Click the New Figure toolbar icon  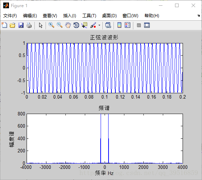(4, 25)
